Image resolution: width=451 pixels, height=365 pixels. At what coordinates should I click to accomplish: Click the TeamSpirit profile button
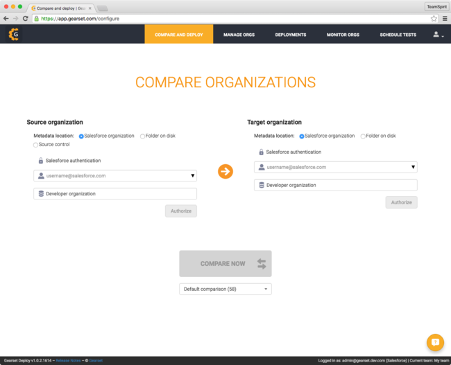point(436,7)
